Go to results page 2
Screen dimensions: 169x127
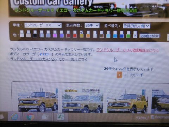click(125, 75)
